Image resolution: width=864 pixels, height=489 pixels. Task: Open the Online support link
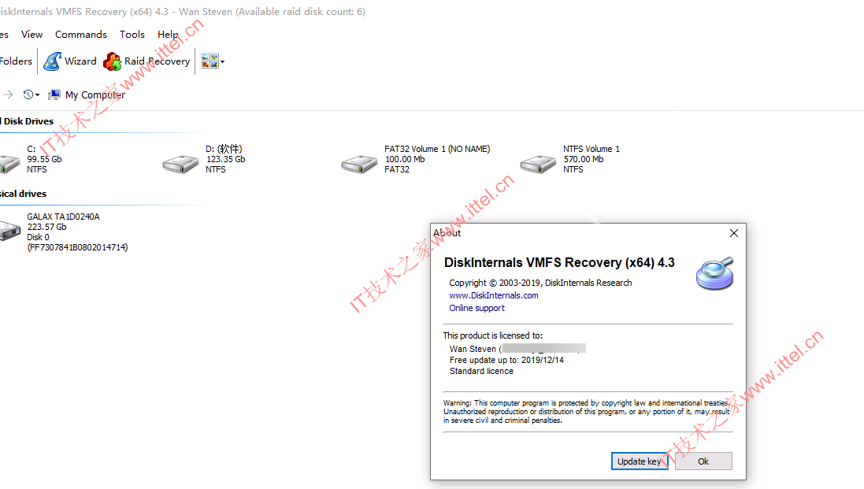pyautogui.click(x=476, y=309)
